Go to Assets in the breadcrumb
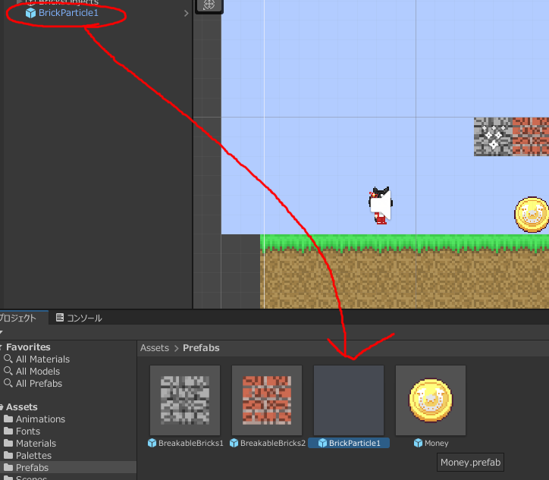 pyautogui.click(x=155, y=348)
